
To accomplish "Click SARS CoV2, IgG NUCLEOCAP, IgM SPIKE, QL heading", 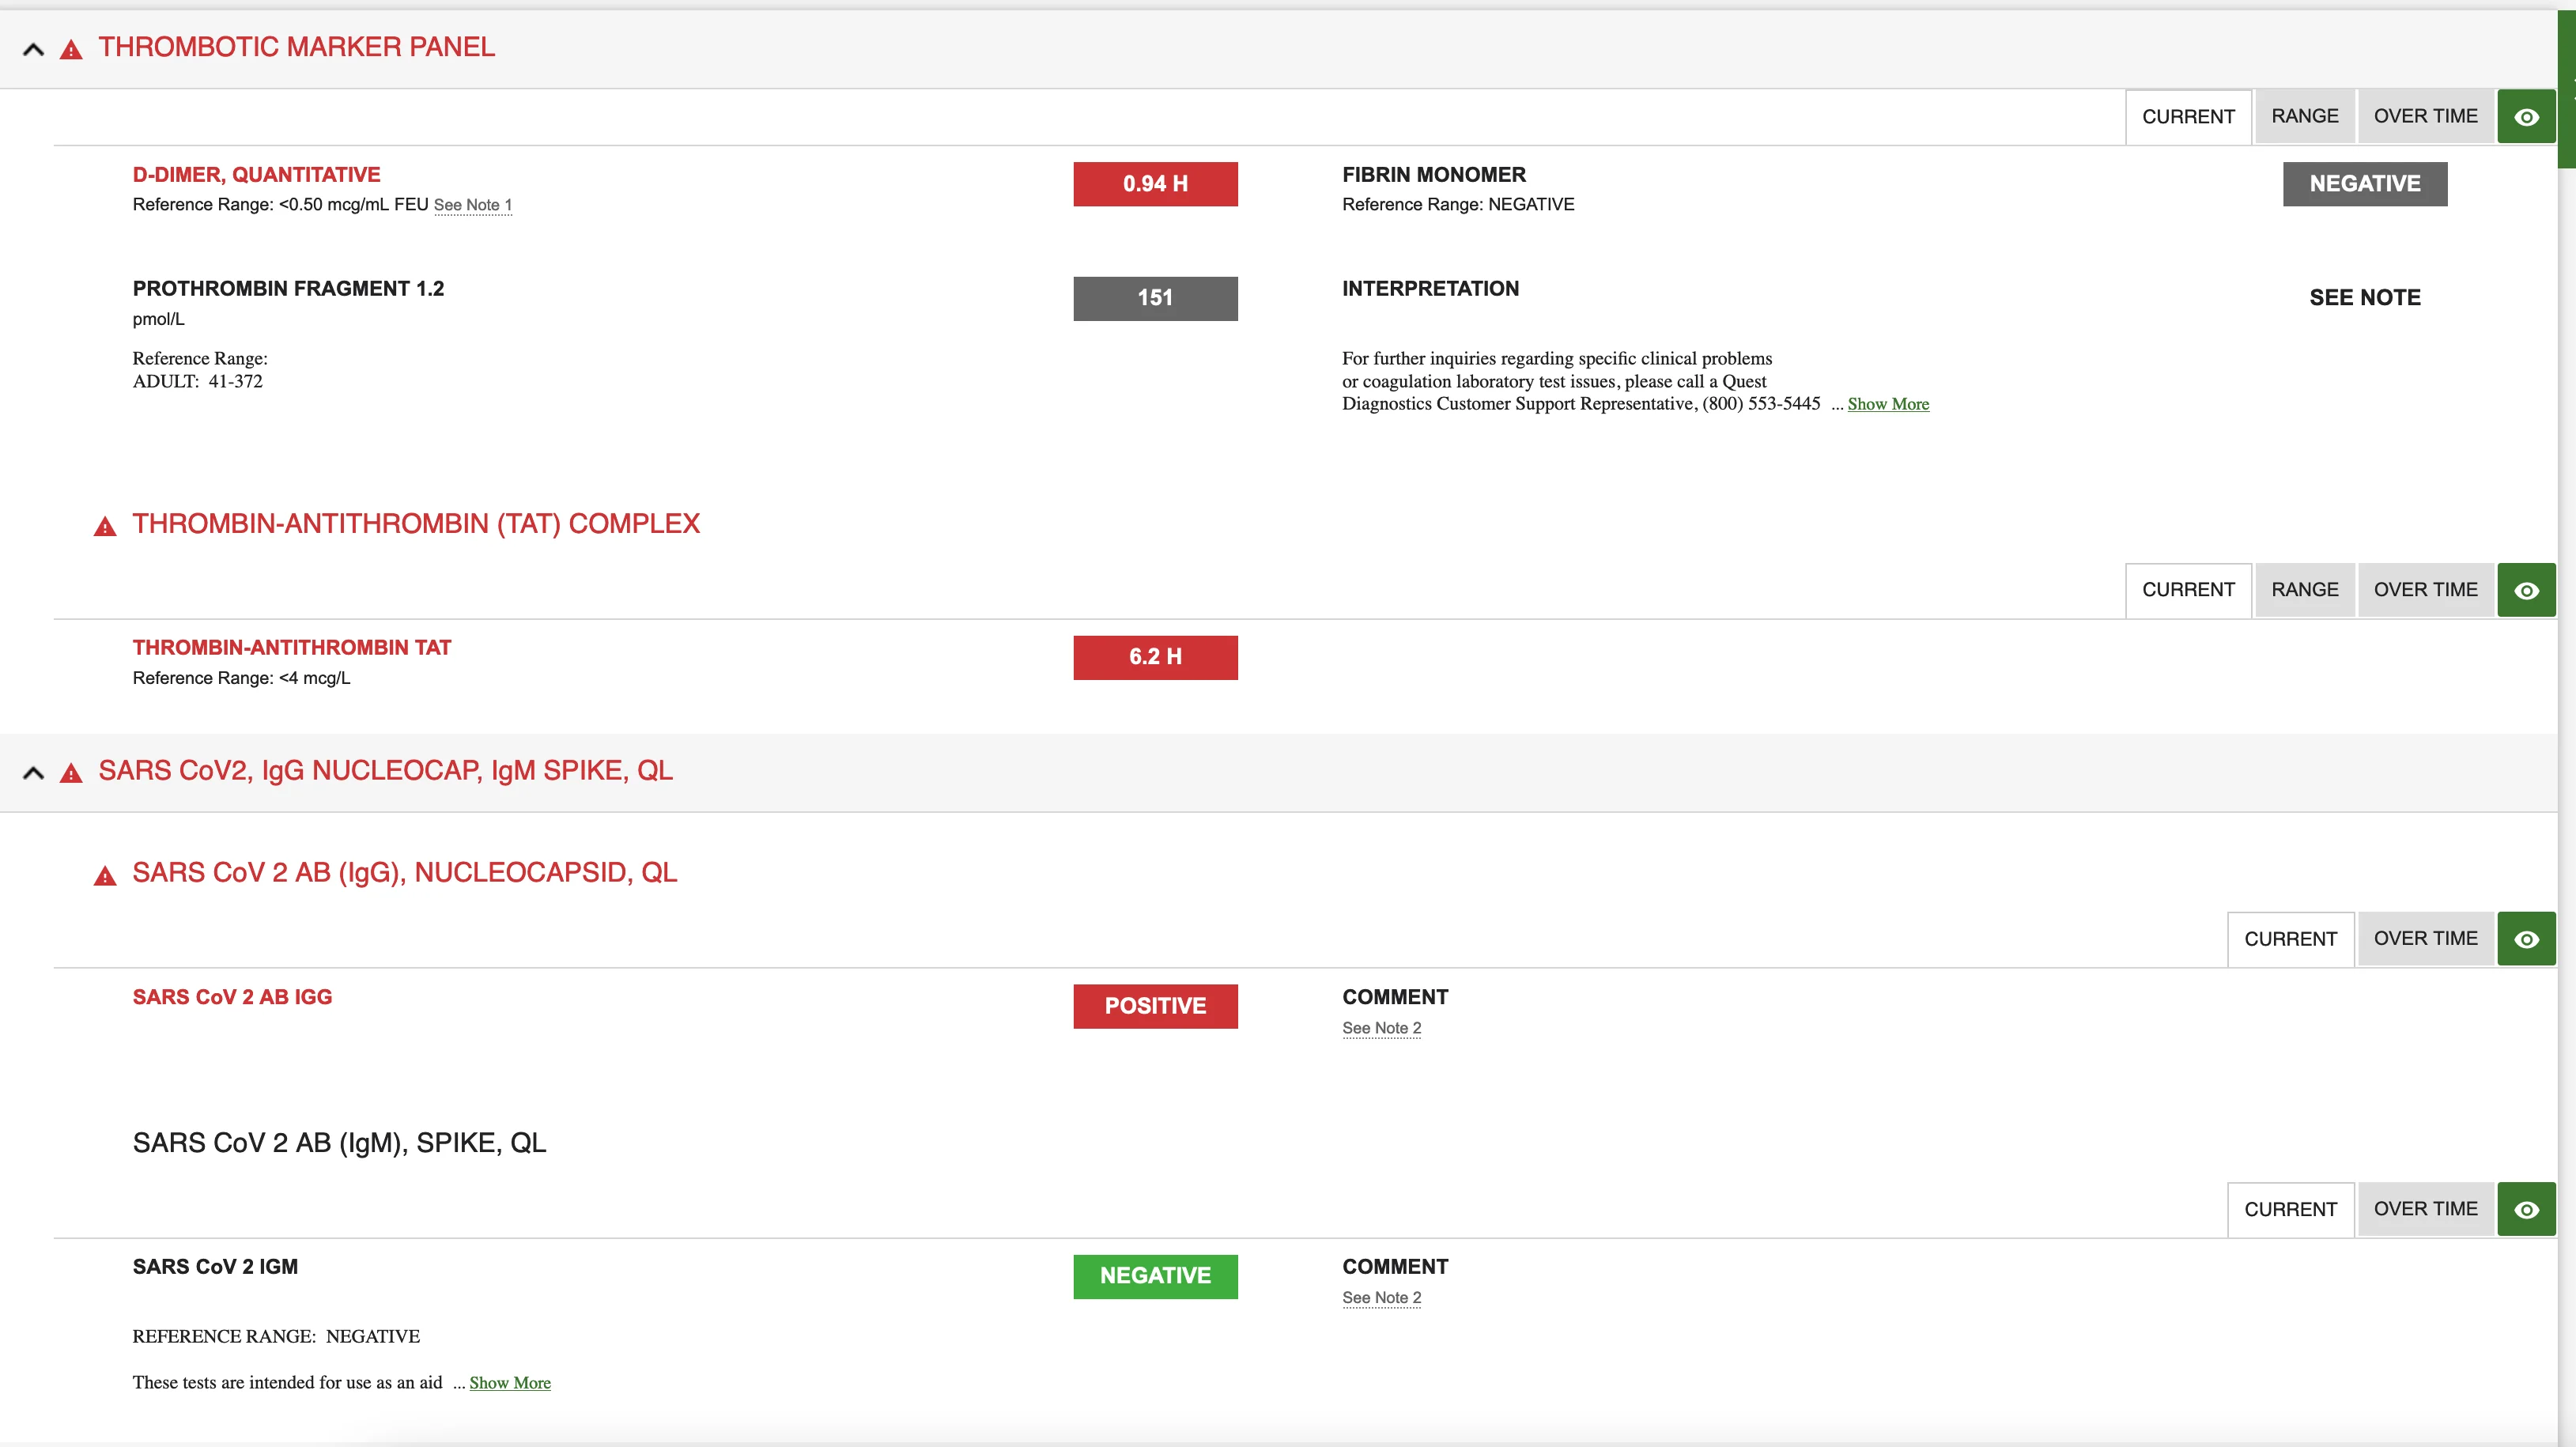I will (385, 771).
